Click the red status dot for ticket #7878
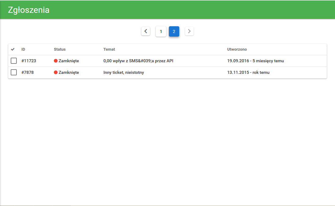 (56, 72)
